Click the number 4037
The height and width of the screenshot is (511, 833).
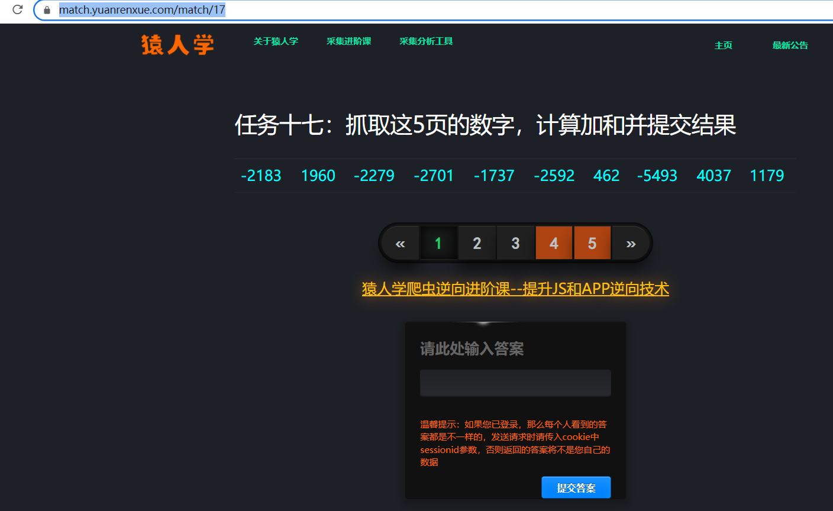pyautogui.click(x=714, y=176)
